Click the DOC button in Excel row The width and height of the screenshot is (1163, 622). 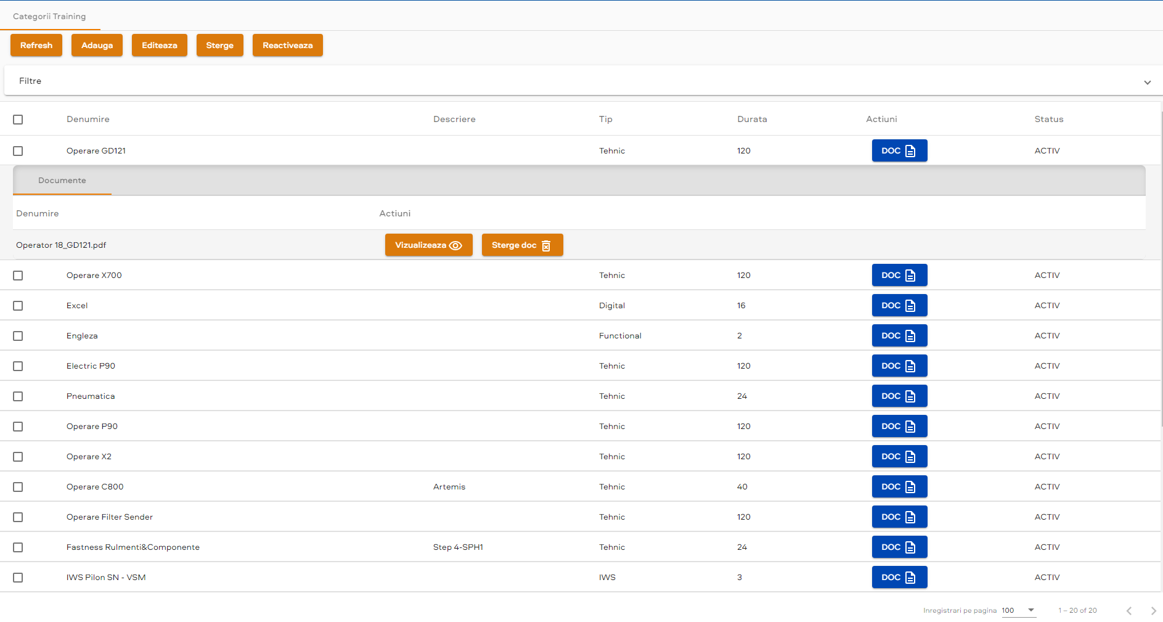[899, 305]
